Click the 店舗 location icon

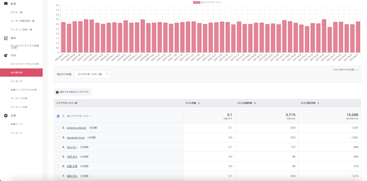click(x=6, y=115)
